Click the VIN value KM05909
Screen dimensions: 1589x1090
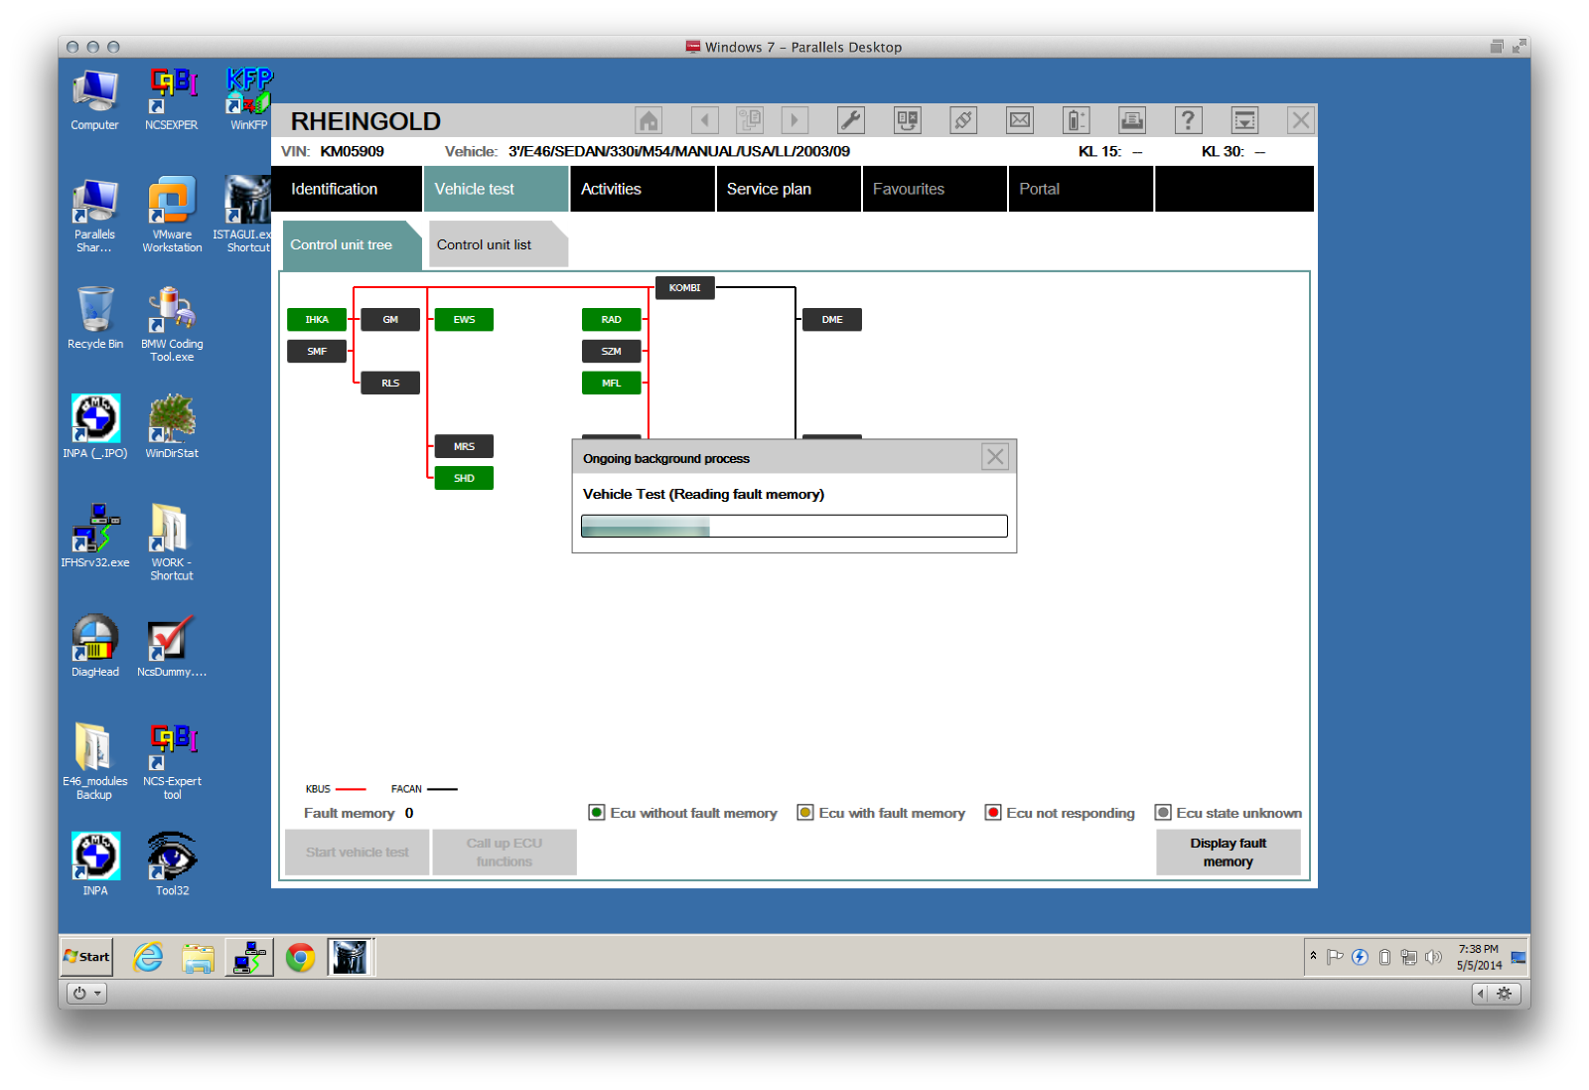pos(352,151)
